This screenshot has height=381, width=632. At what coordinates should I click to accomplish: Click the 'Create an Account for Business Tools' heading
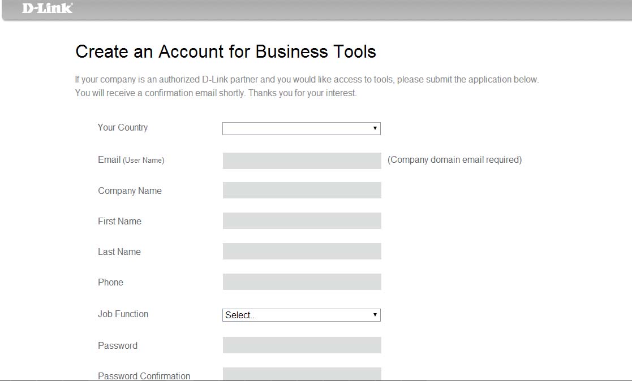pos(225,52)
